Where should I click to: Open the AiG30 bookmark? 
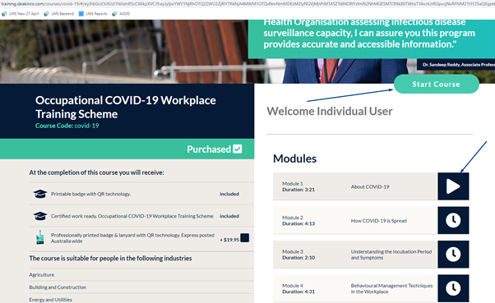[121, 14]
